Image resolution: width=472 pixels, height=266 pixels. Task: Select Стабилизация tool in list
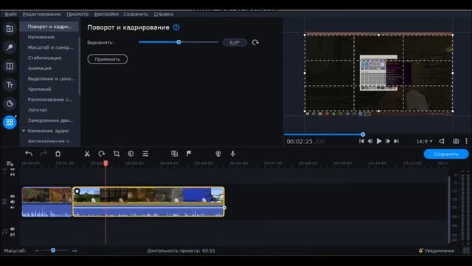coord(44,58)
